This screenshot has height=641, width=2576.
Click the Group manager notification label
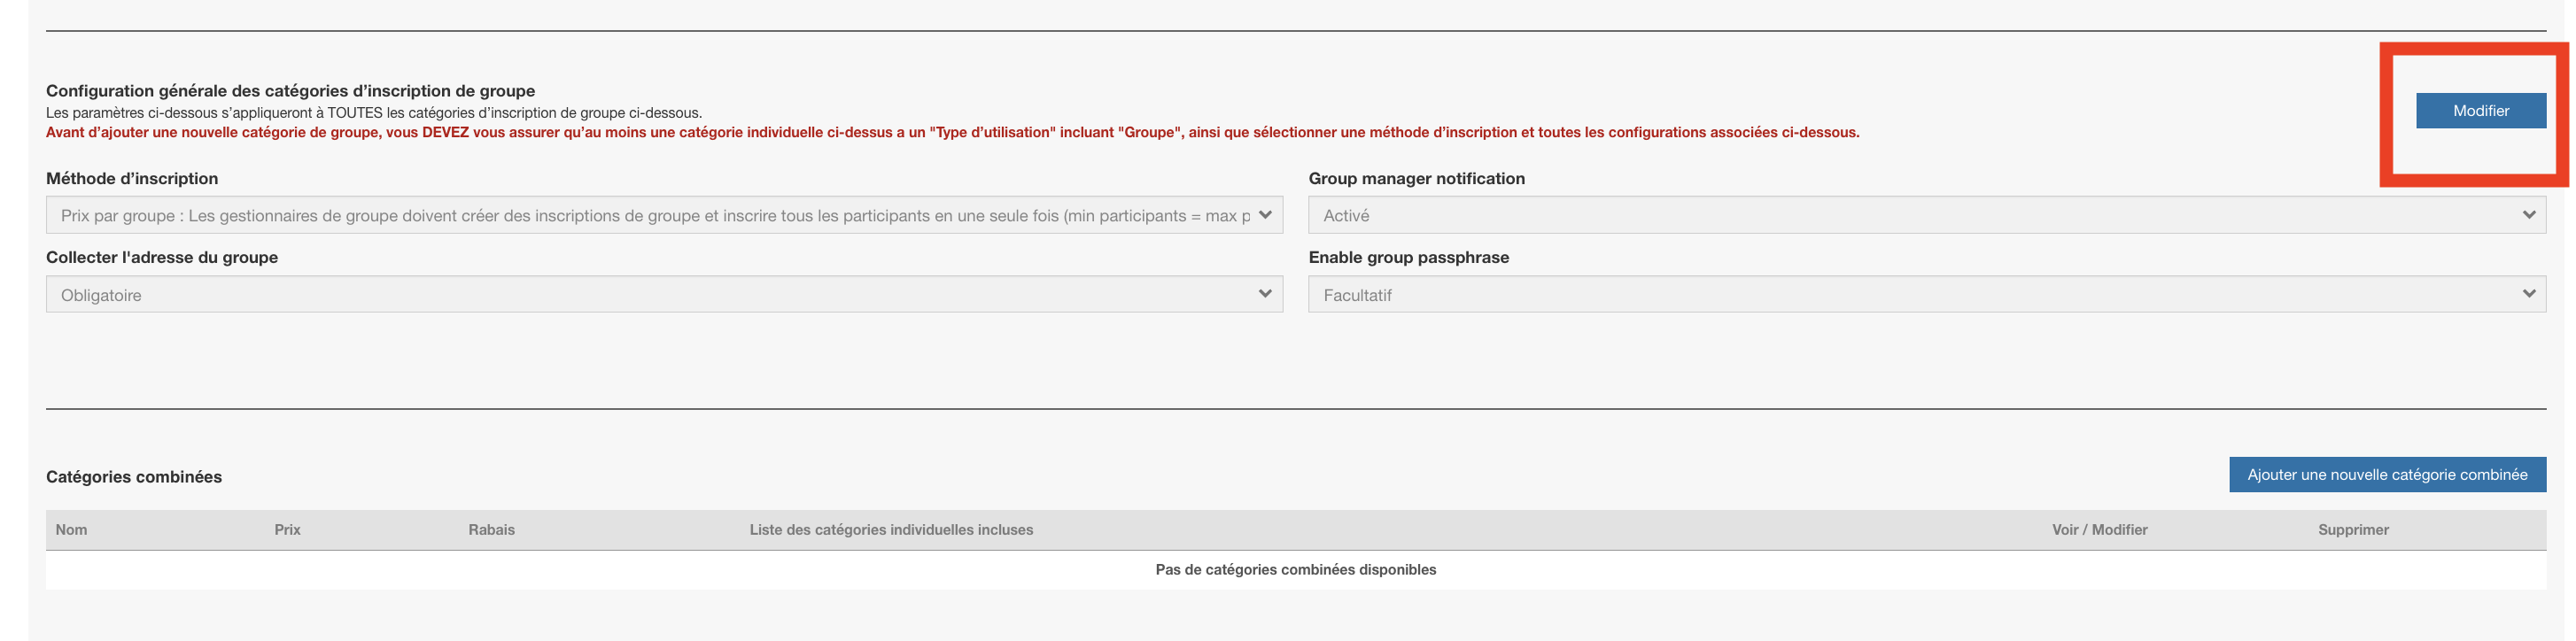coord(1416,179)
